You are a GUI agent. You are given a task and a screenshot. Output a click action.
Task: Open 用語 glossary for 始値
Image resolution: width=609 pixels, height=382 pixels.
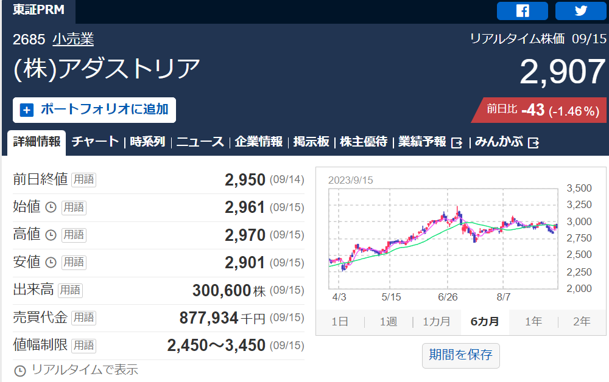click(x=74, y=207)
